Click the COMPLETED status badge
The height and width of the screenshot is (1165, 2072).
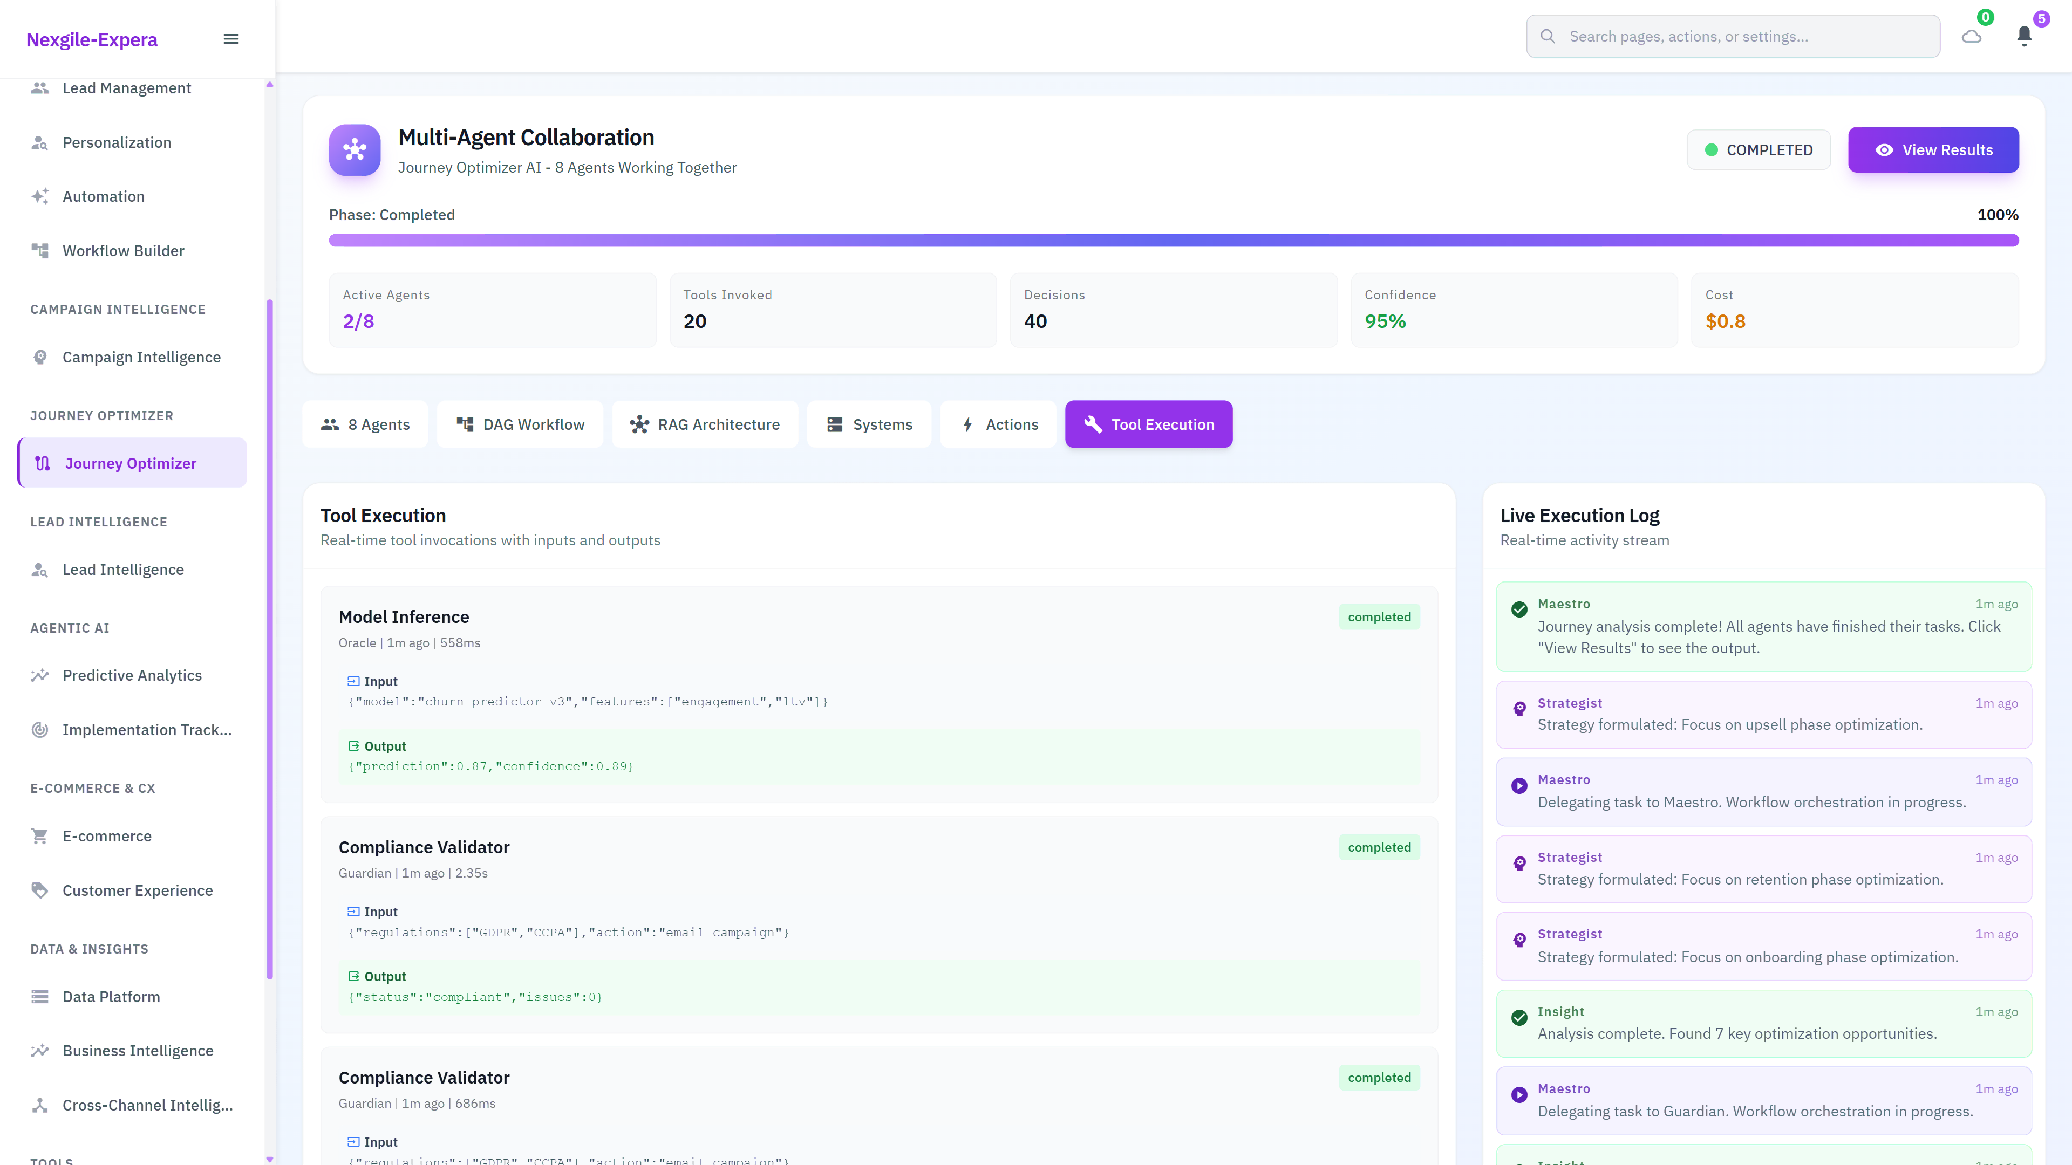(x=1759, y=149)
